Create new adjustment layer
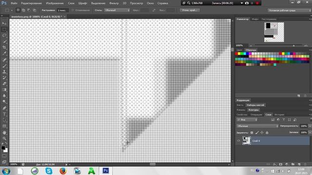312x175 pixels. click(x=287, y=164)
